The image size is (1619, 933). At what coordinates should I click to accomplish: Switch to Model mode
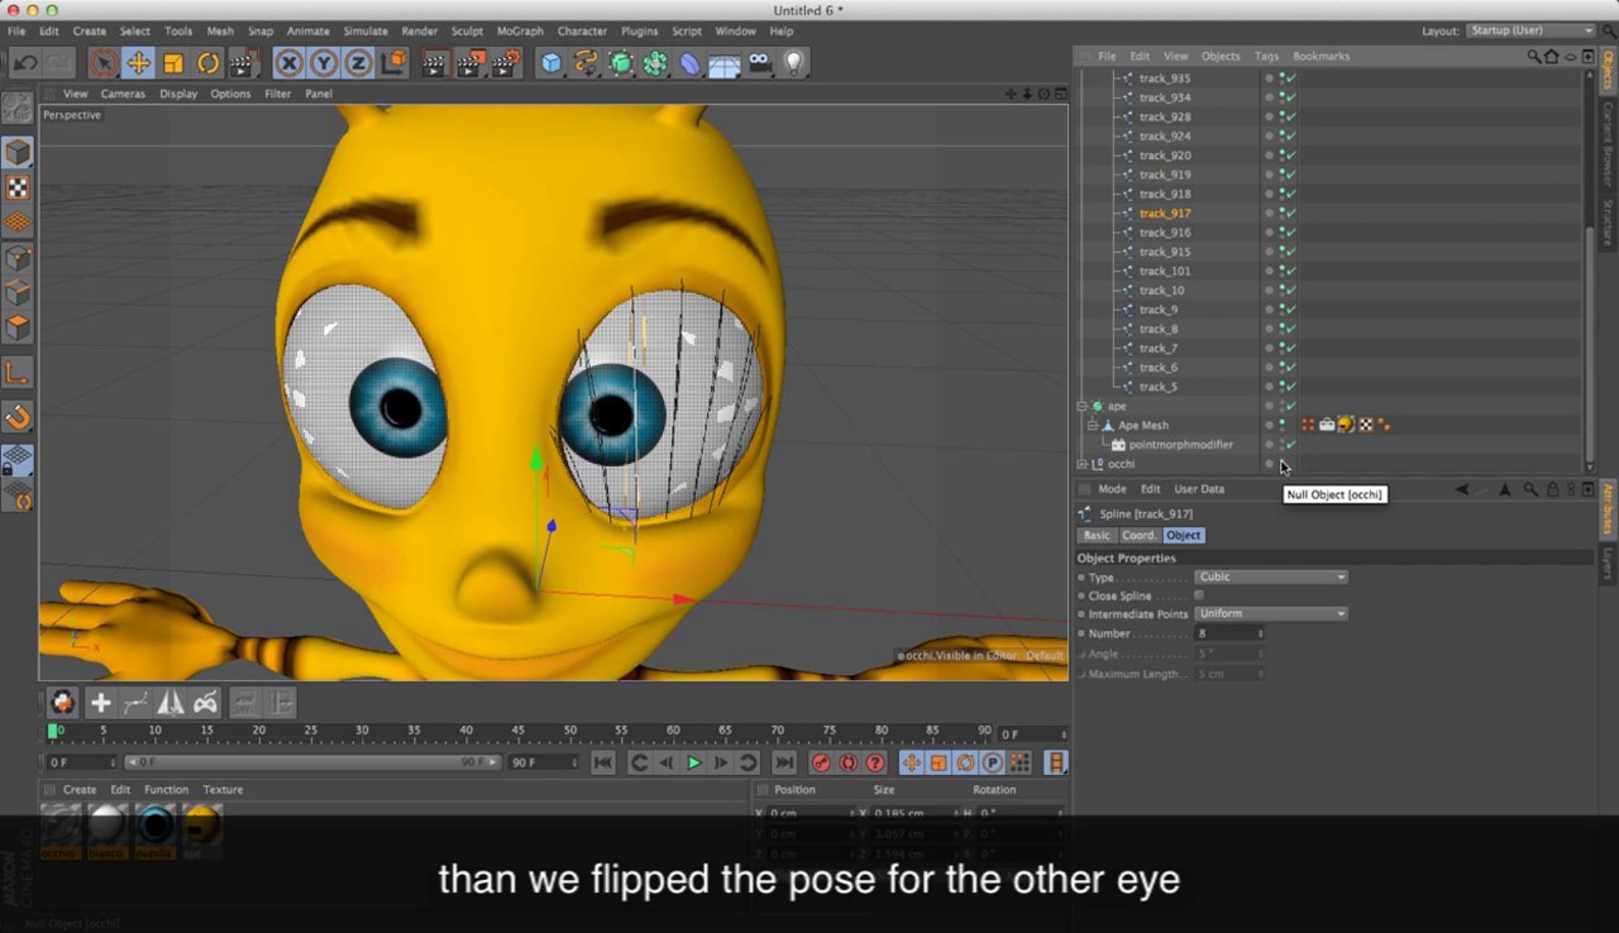click(18, 152)
